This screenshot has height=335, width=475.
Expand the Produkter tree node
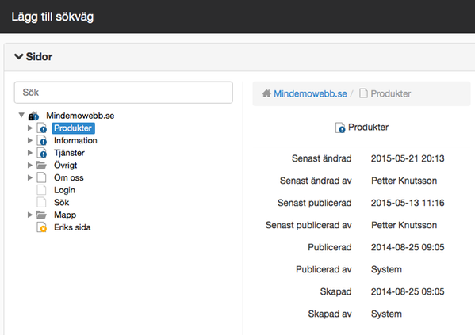tap(29, 128)
